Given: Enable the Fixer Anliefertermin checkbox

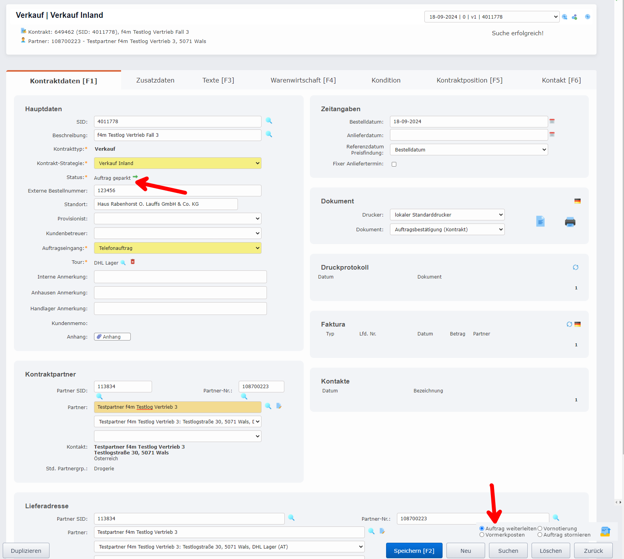Looking at the screenshot, I should coord(394,164).
